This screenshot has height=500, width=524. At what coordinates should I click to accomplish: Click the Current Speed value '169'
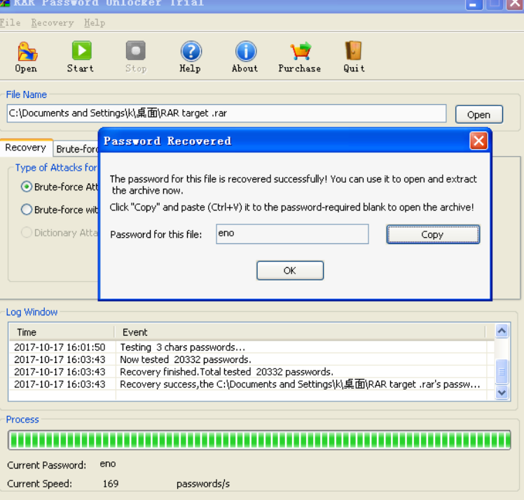[x=111, y=484]
